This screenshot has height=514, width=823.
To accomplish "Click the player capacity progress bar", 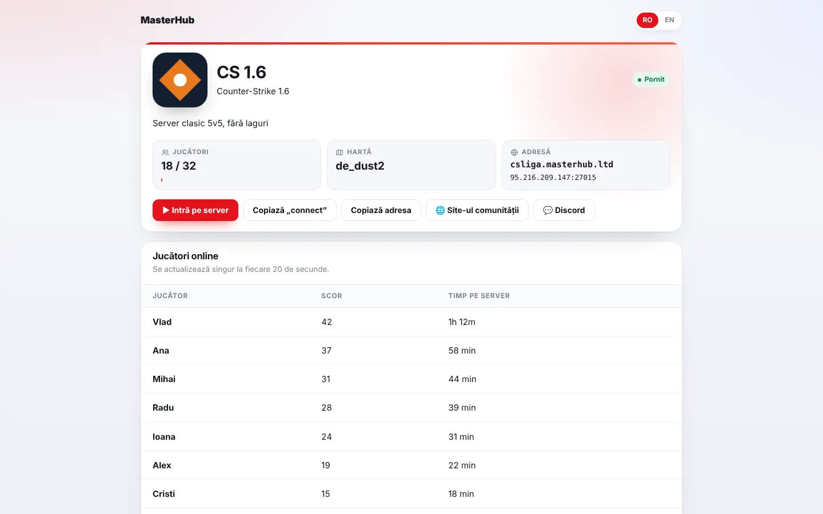I will (x=237, y=180).
